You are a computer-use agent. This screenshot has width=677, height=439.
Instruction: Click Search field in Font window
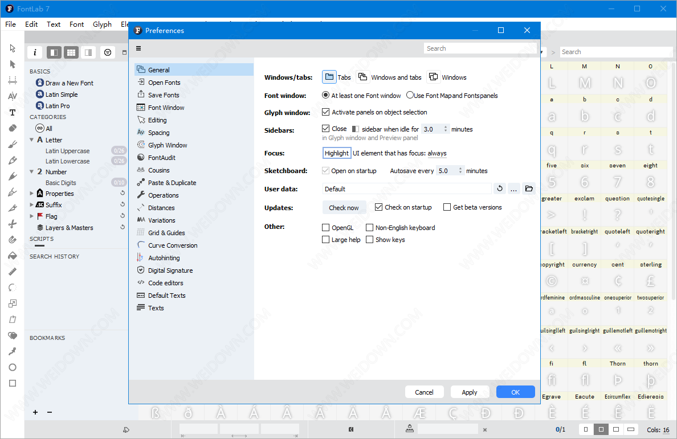(617, 52)
